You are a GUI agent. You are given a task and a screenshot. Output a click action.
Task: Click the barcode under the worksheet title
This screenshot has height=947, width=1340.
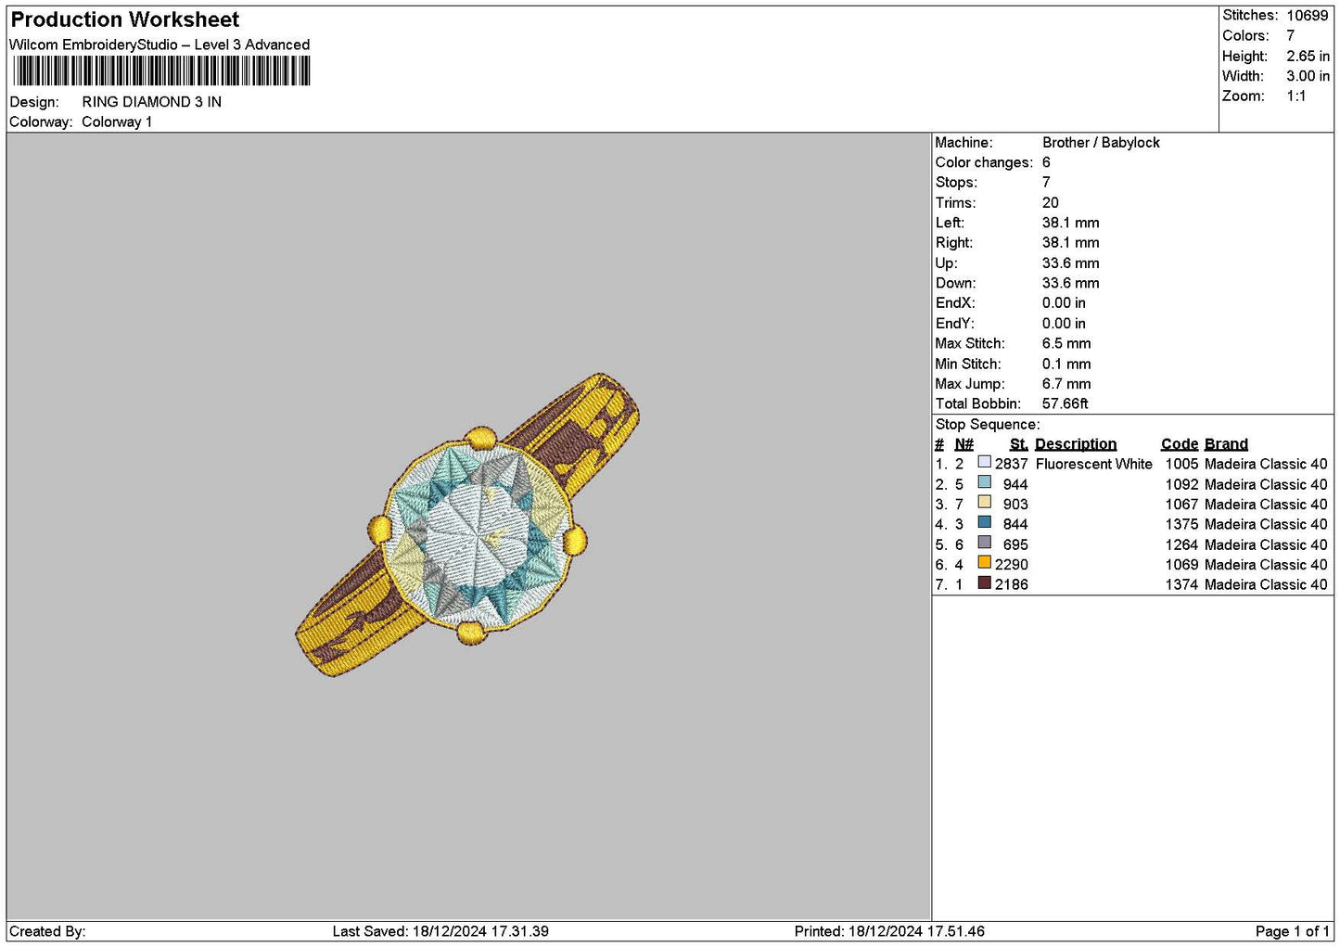tap(161, 71)
